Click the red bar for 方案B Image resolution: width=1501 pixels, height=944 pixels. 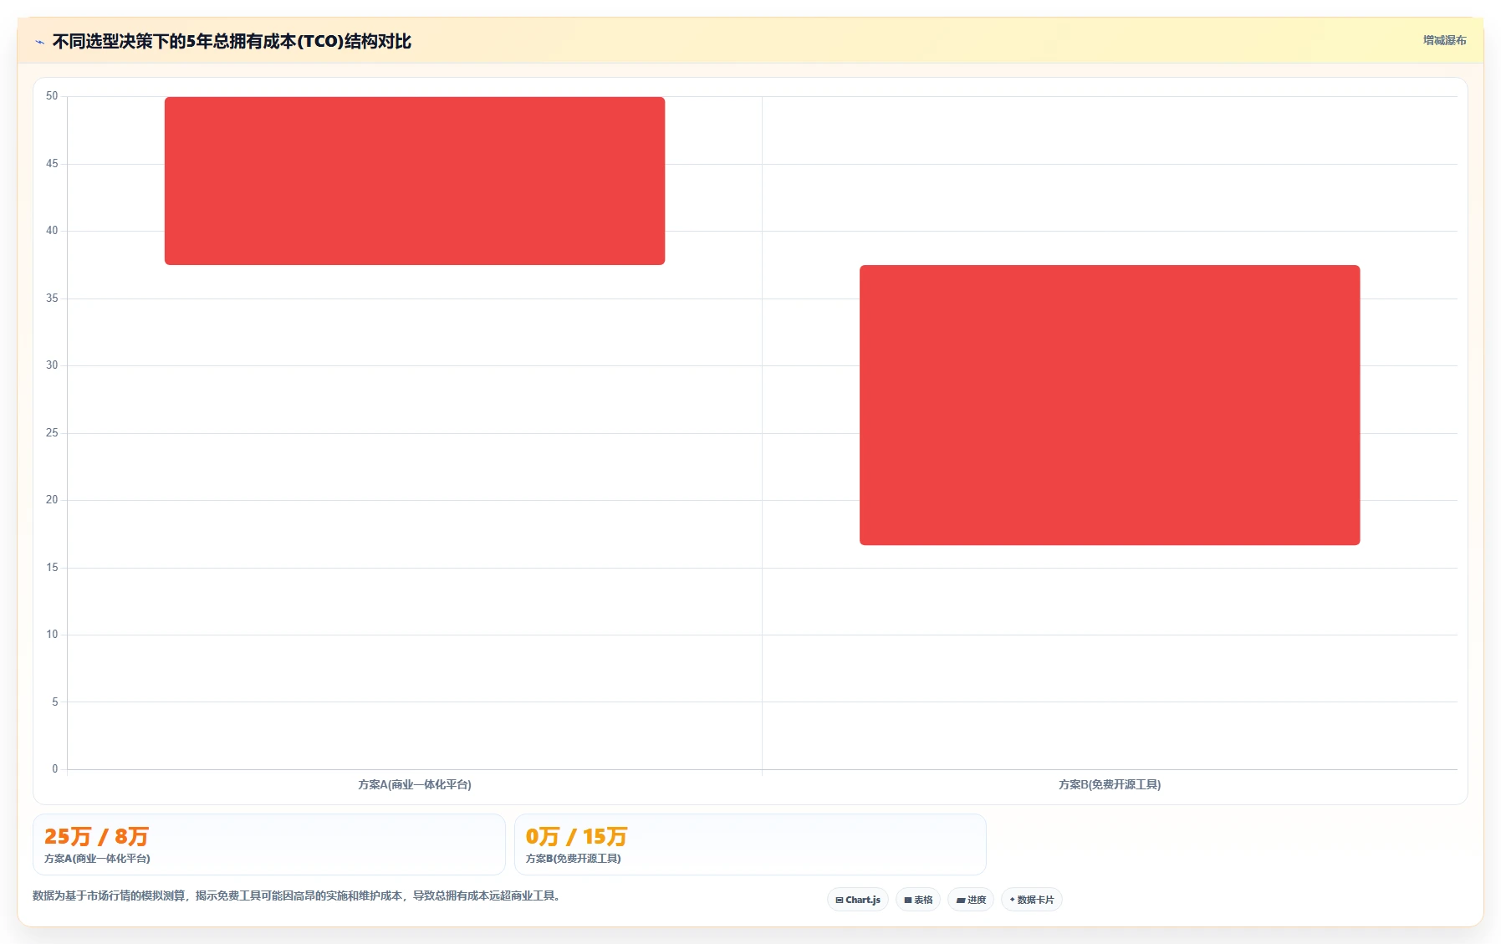tap(1110, 406)
